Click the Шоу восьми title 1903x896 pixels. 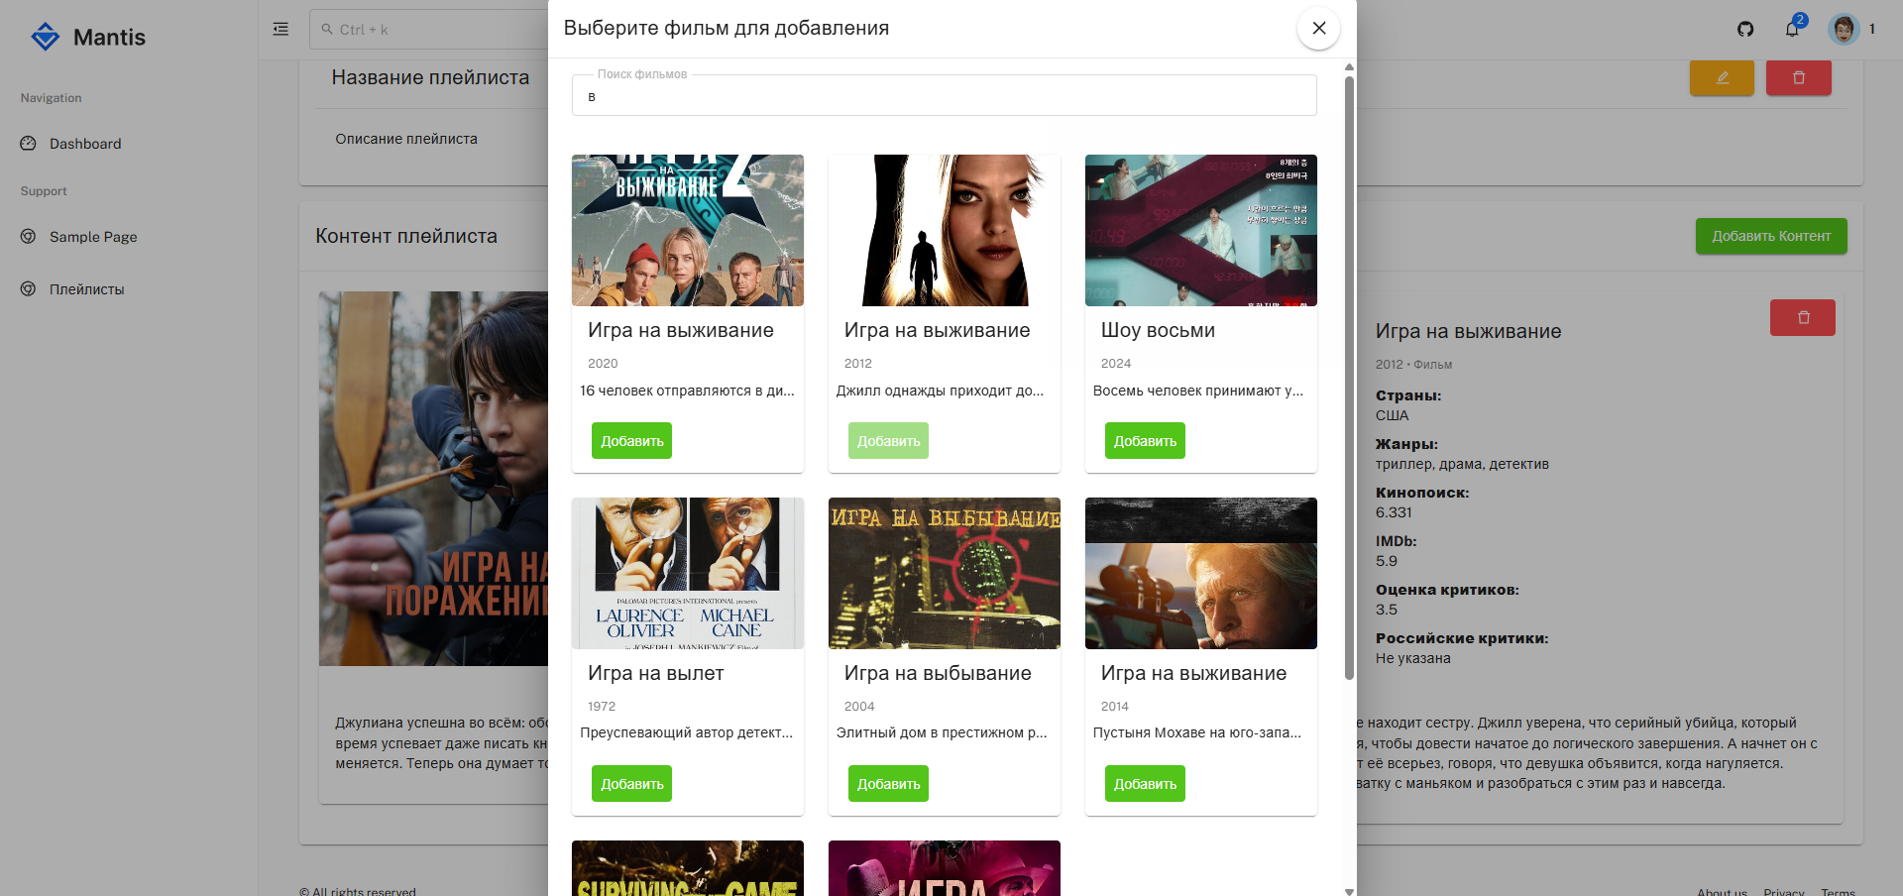coord(1158,330)
